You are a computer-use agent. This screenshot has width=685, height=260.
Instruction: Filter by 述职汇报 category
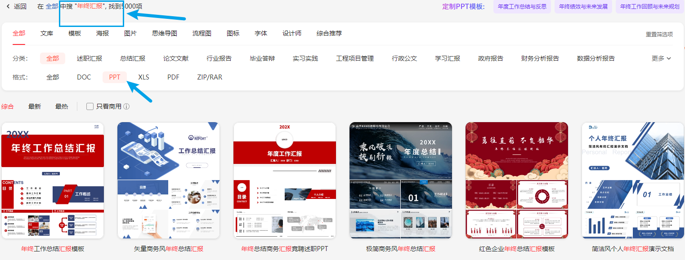click(90, 58)
